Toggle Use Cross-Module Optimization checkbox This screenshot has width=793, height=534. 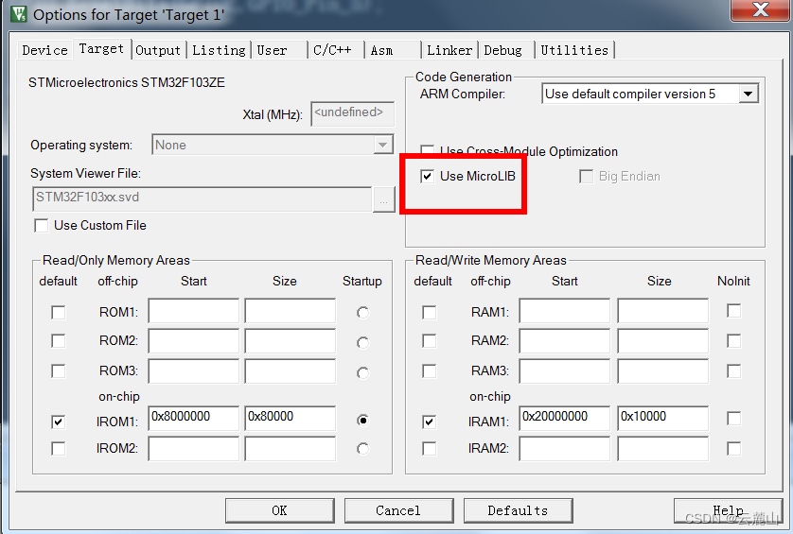pyautogui.click(x=428, y=151)
